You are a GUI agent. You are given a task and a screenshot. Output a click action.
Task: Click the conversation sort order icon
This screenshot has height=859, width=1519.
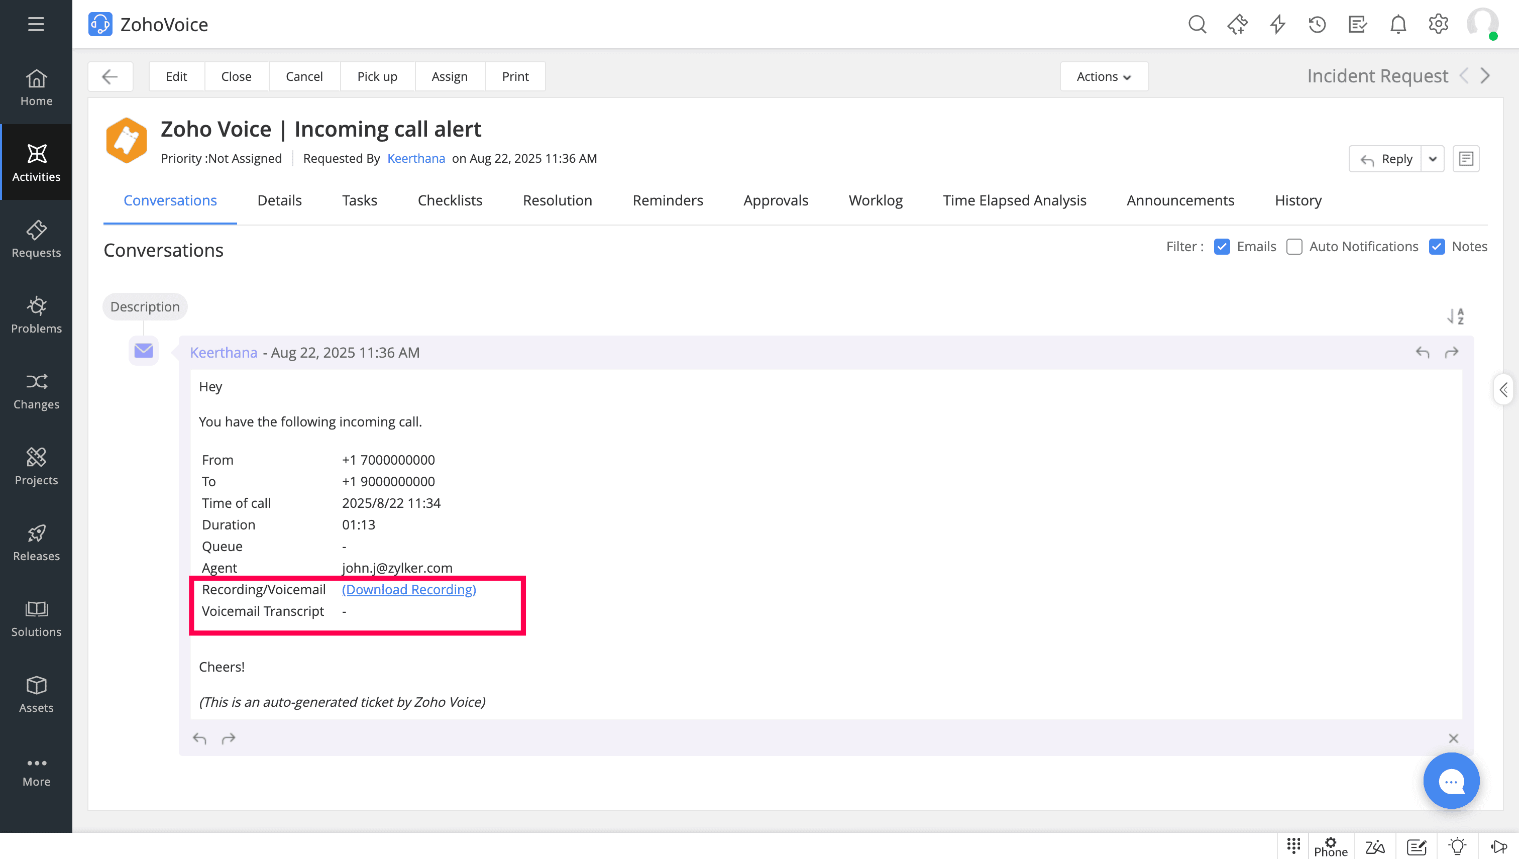pos(1455,316)
